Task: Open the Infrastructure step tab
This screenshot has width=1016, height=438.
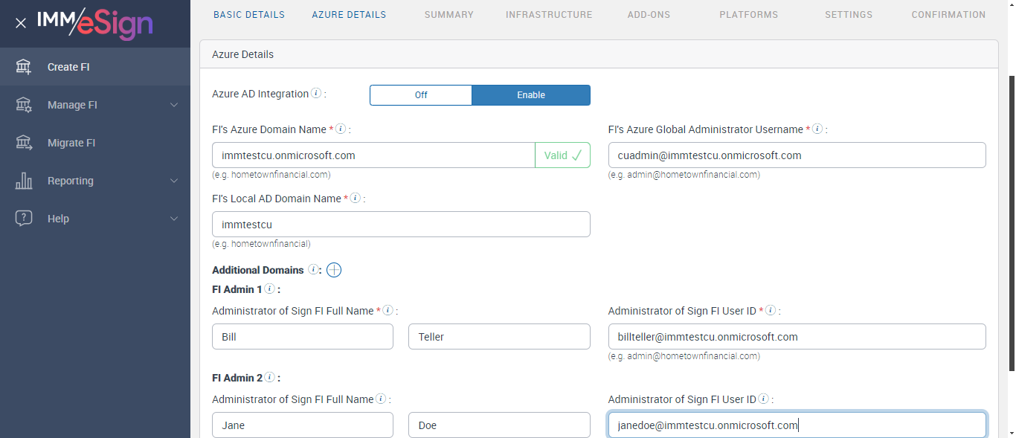Action: (x=549, y=14)
